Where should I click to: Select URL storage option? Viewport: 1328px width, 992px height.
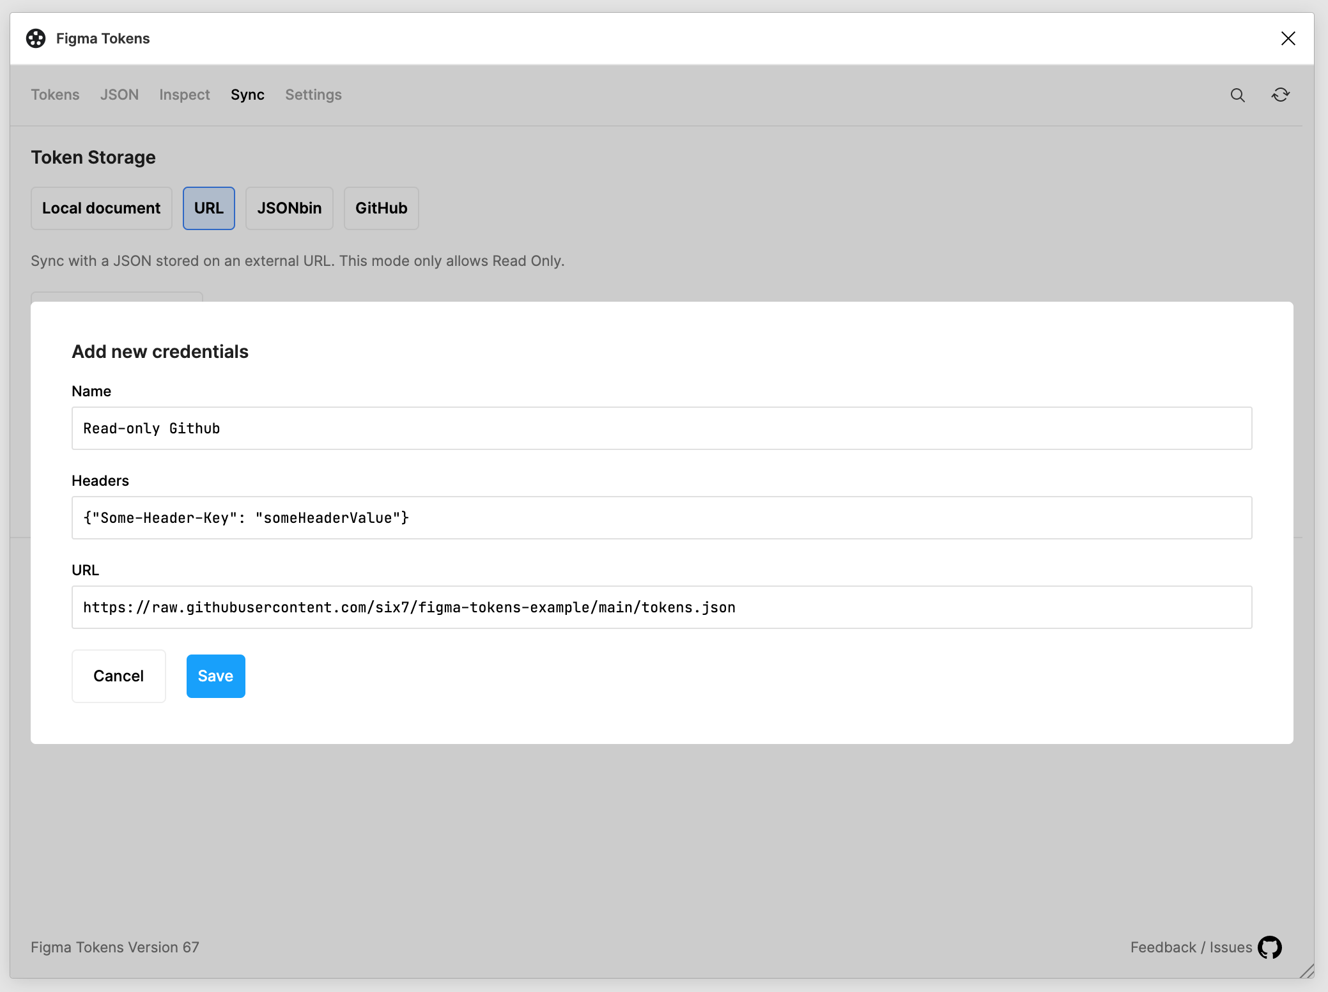coord(209,208)
